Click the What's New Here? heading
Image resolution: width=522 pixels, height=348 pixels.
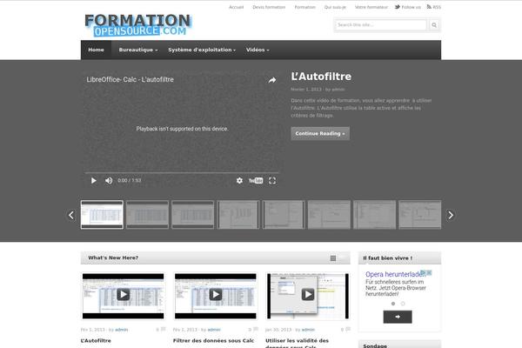click(113, 258)
